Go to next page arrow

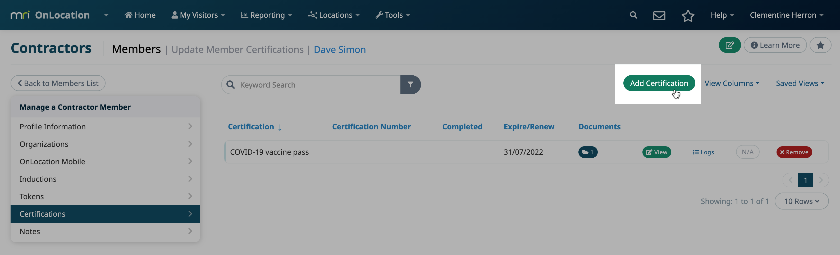pos(820,180)
